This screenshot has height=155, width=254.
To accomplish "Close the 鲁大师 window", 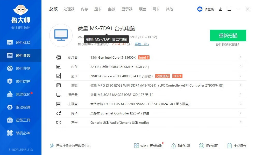I will tap(247, 9).
